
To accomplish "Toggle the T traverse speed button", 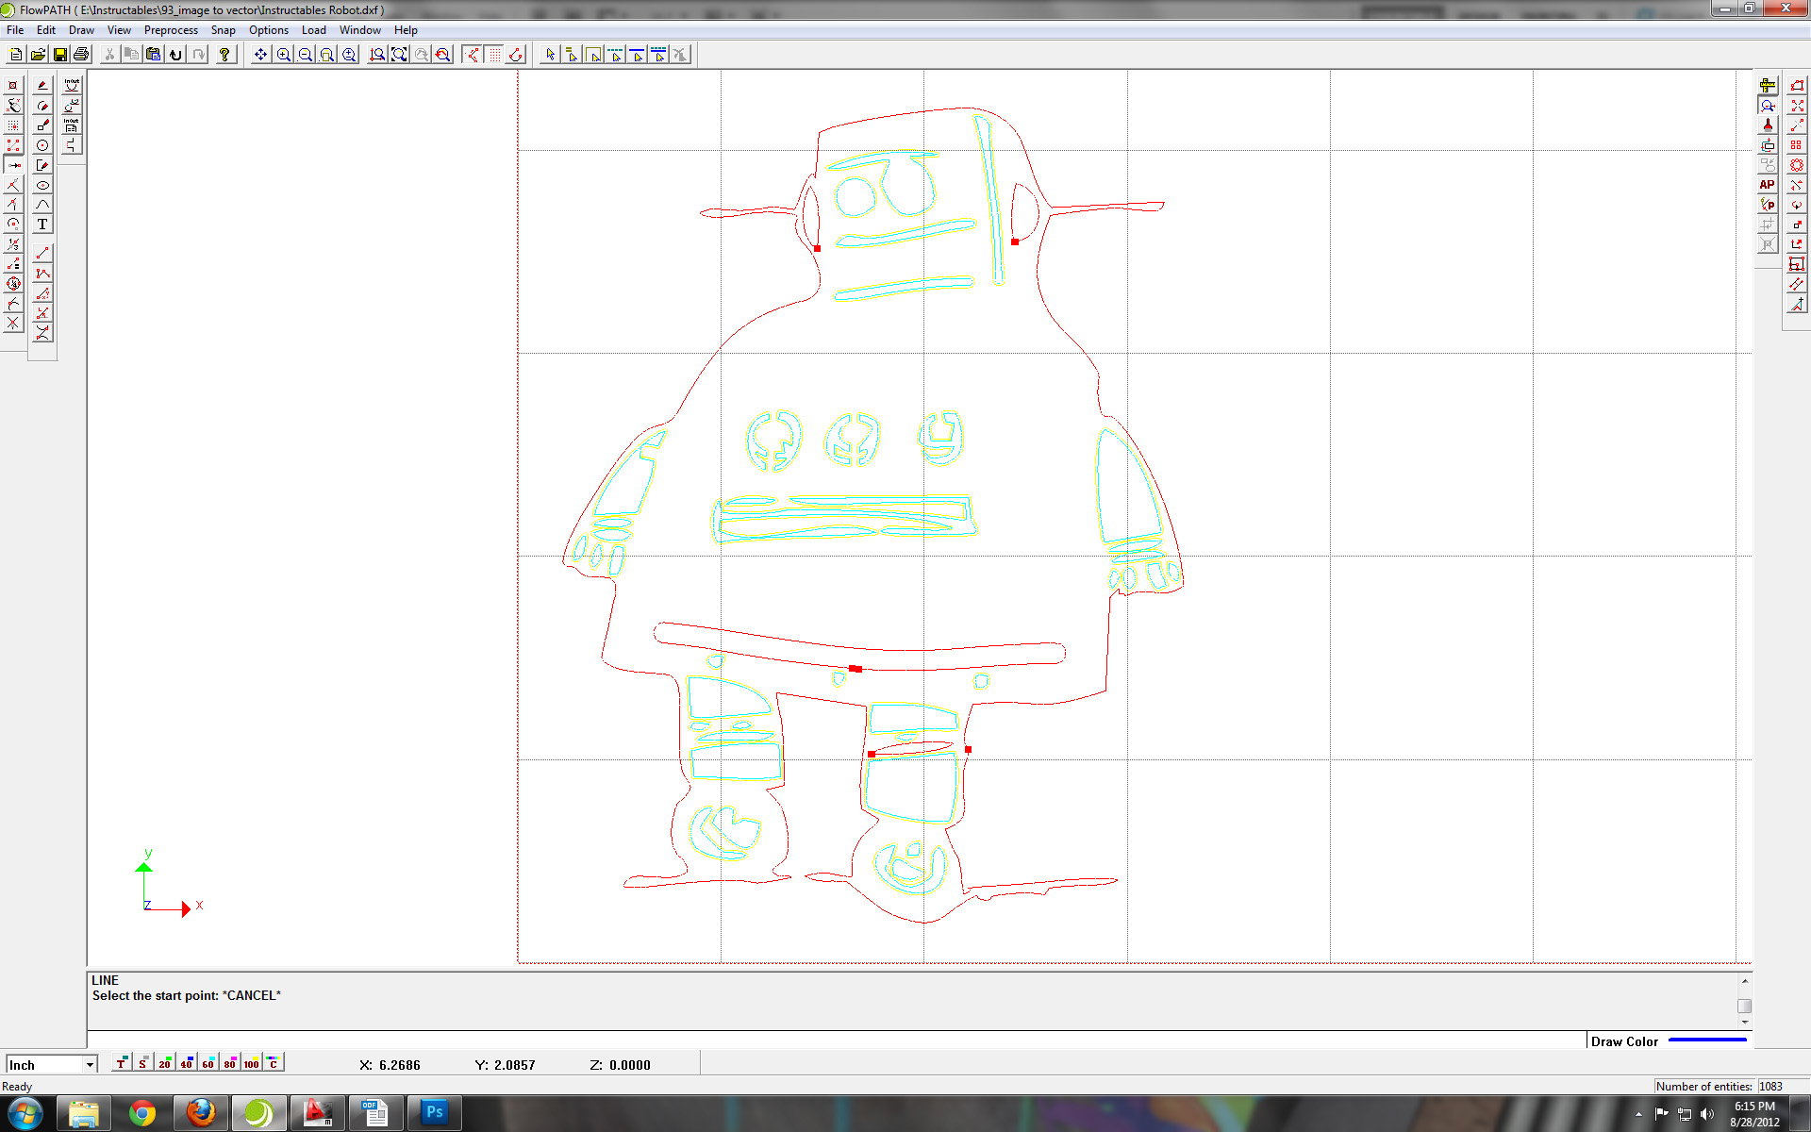I will 121,1063.
